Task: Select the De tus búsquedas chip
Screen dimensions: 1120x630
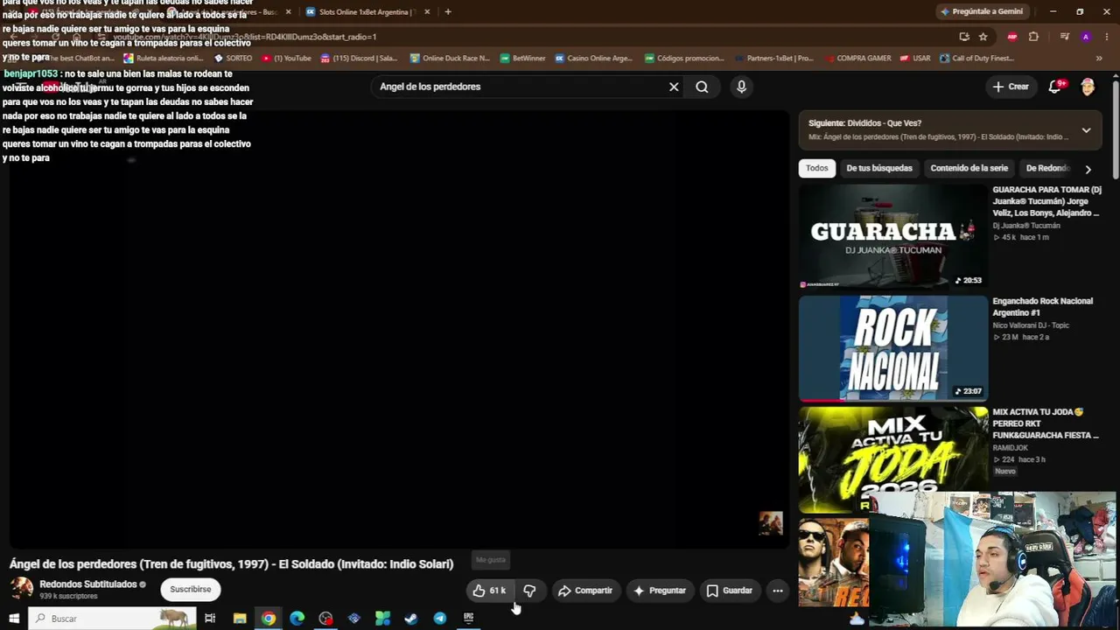Action: click(x=879, y=168)
